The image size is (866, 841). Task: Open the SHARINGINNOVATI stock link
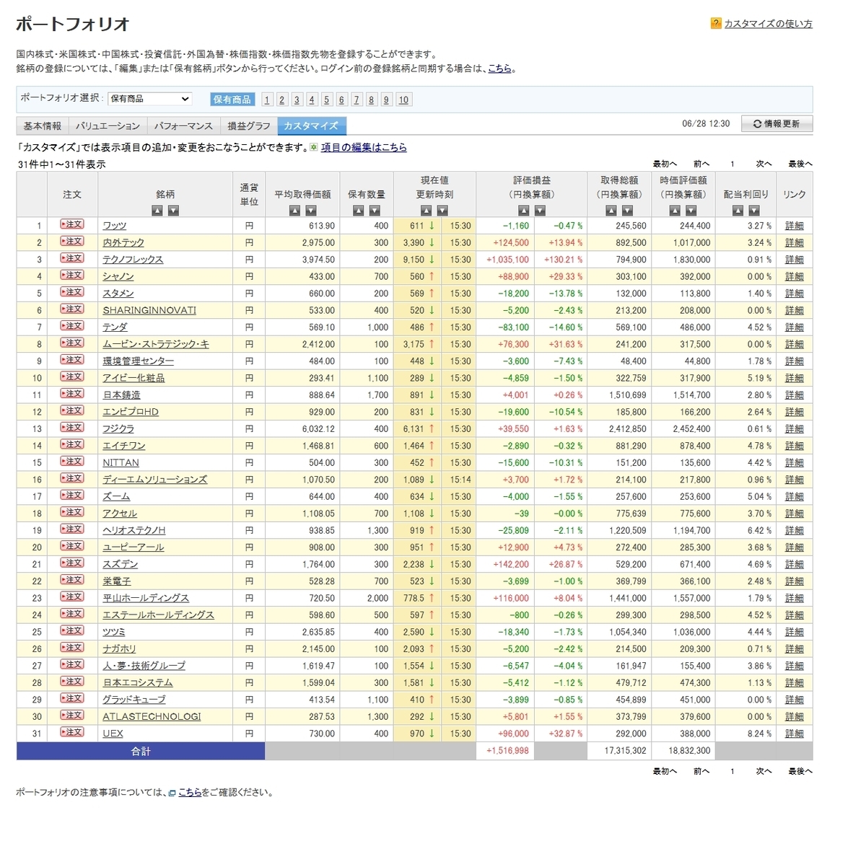pyautogui.click(x=149, y=310)
